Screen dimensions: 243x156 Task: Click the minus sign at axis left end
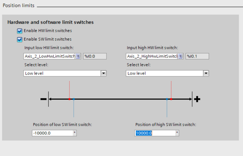[x=43, y=99]
